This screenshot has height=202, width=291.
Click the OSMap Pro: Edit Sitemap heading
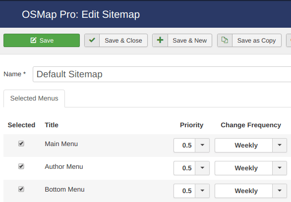81,14
